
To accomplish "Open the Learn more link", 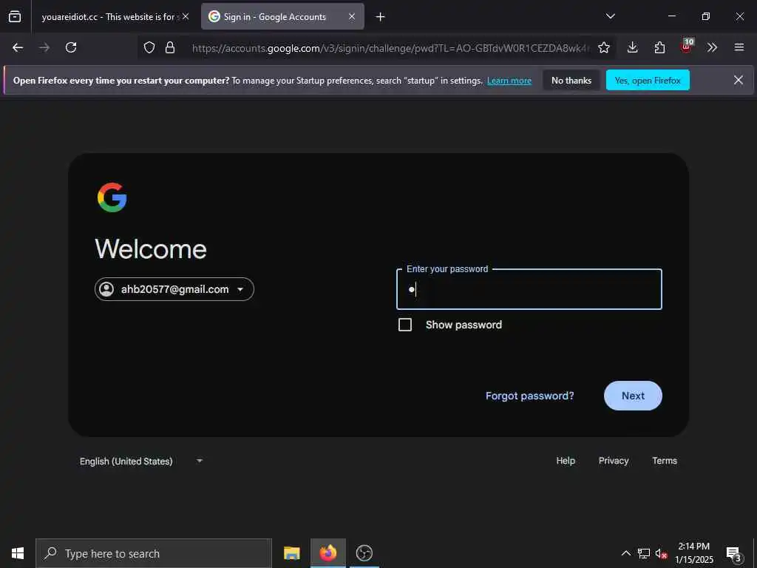I will tap(509, 81).
